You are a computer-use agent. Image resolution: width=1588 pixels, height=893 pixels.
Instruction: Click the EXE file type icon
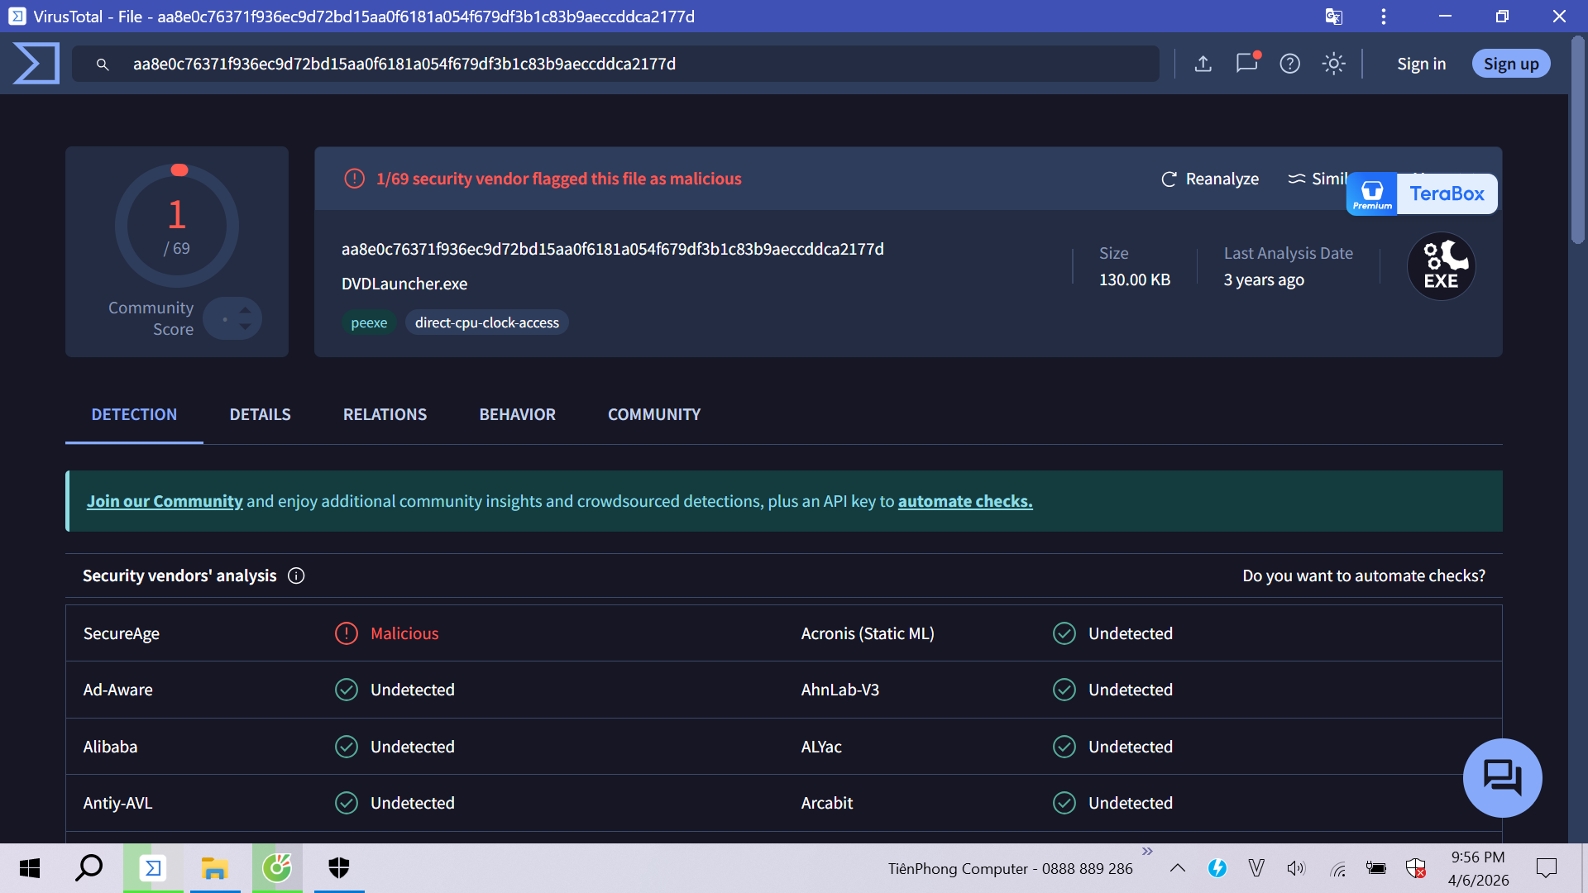pyautogui.click(x=1442, y=266)
